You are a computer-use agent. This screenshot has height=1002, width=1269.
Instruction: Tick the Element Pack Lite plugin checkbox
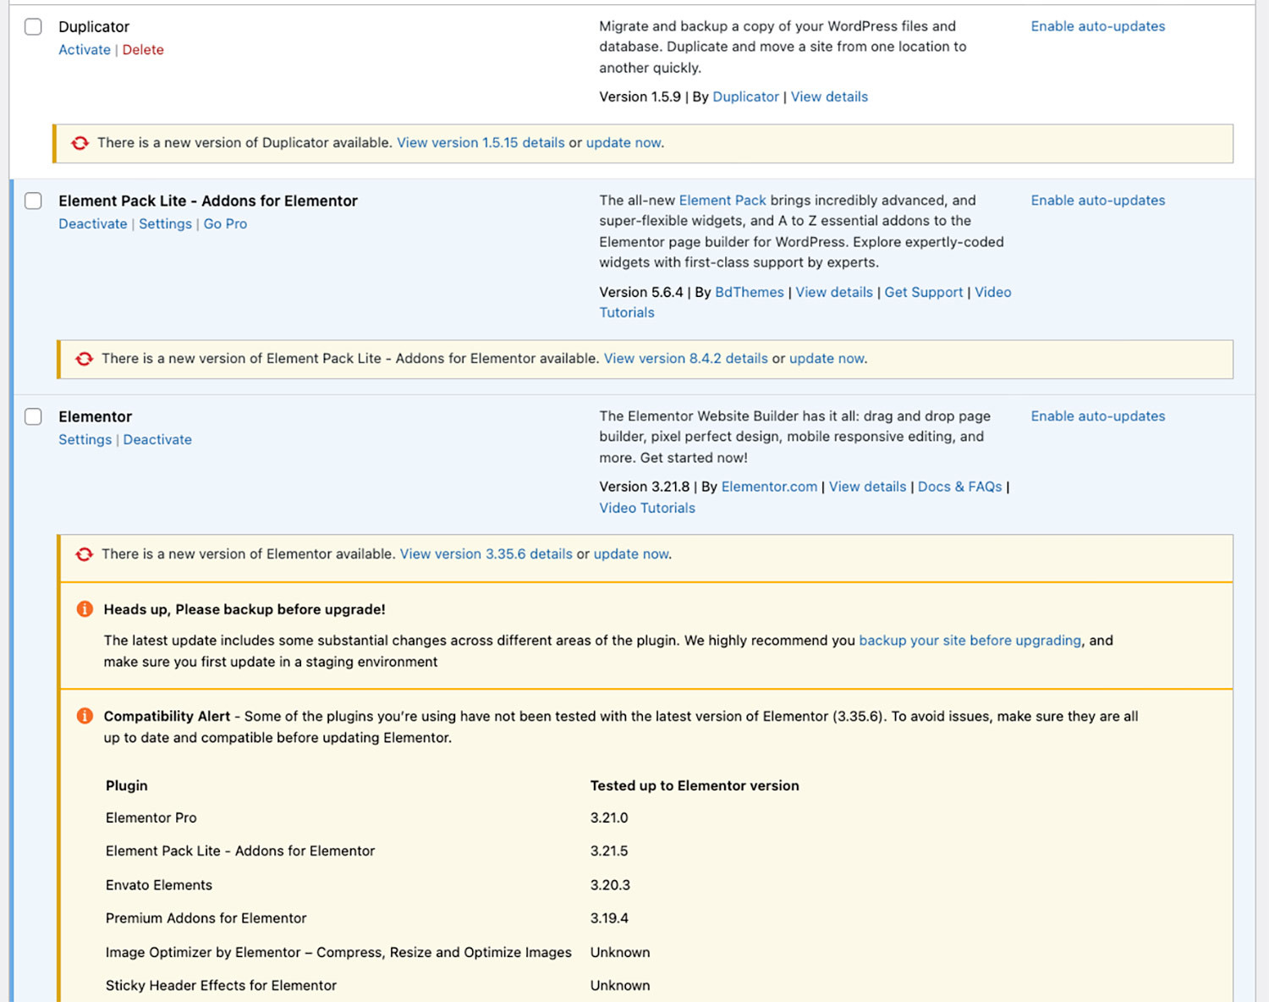click(x=33, y=201)
